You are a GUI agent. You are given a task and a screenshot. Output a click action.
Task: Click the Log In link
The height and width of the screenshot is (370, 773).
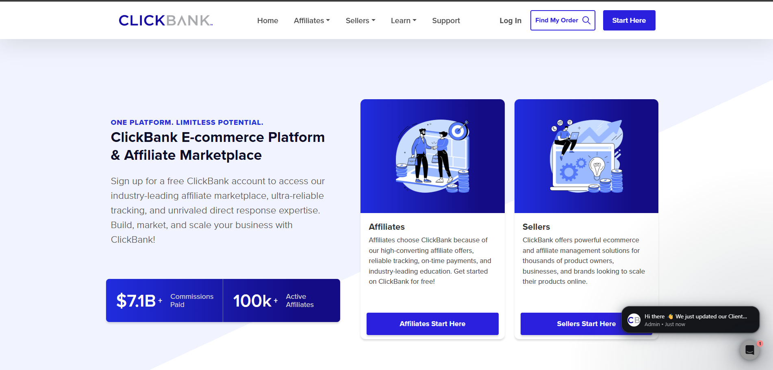[510, 20]
